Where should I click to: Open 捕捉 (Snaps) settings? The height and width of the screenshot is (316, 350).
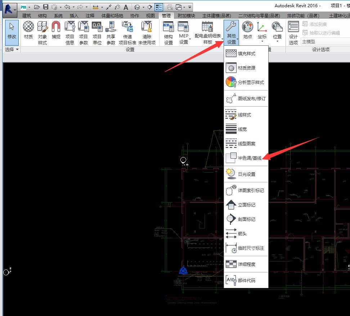coord(56,30)
